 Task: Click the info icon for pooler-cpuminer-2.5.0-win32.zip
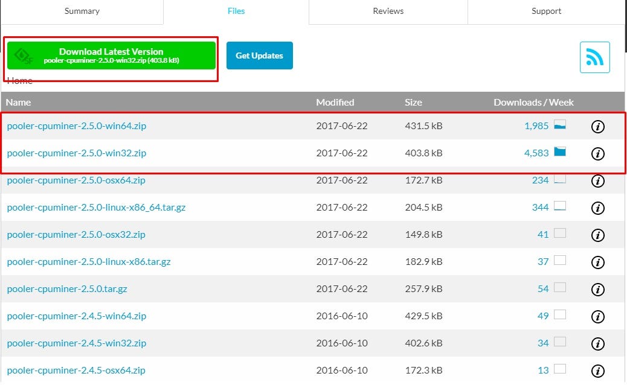coord(598,154)
